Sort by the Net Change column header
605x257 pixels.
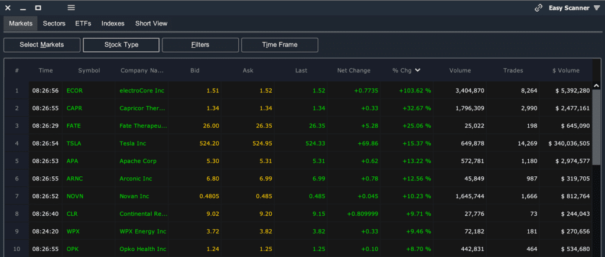pyautogui.click(x=354, y=70)
